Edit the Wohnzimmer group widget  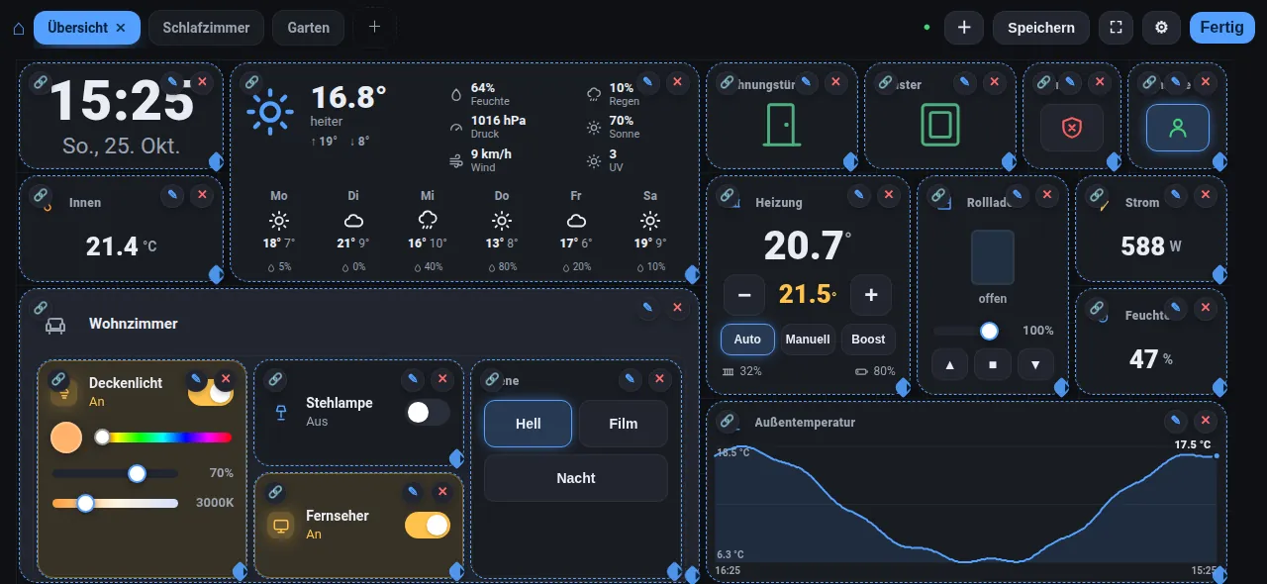pyautogui.click(x=647, y=308)
